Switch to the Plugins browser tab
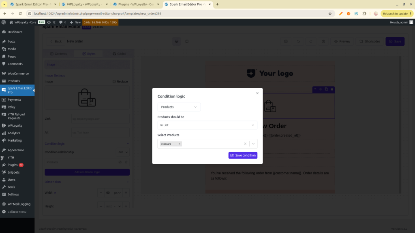 (136, 4)
